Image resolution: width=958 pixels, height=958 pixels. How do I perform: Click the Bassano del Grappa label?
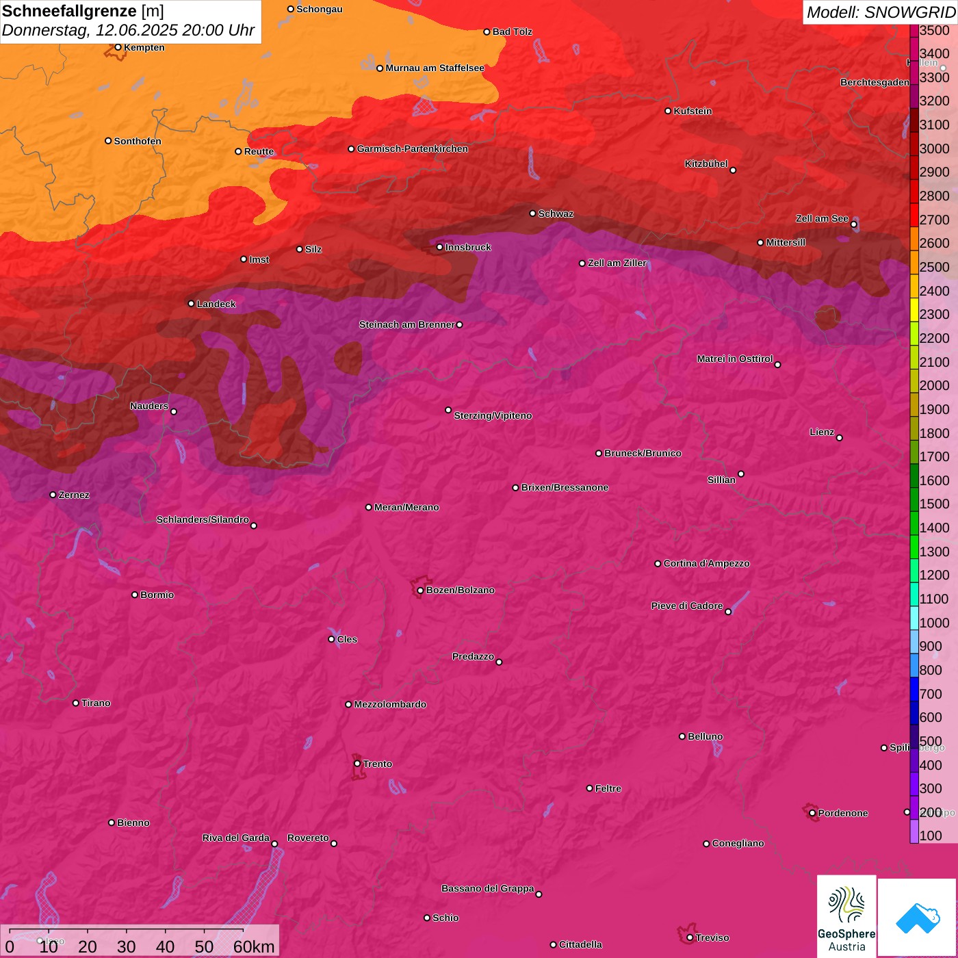point(487,888)
